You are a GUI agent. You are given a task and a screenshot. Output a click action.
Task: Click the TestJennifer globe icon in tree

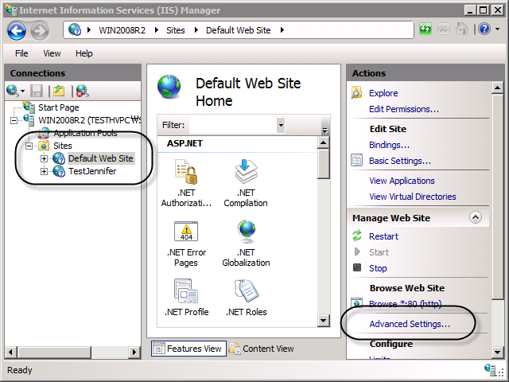click(x=59, y=171)
